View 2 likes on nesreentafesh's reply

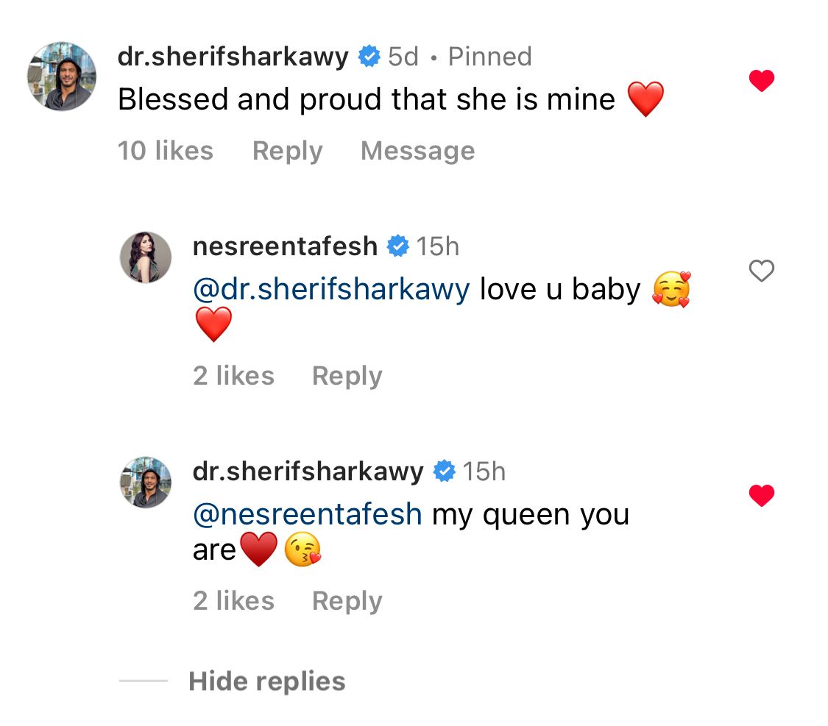(233, 376)
